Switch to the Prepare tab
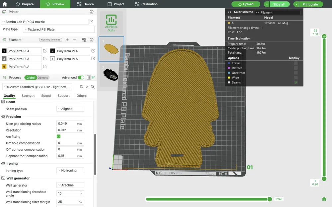The height and width of the screenshot is (207, 332). (25, 4)
